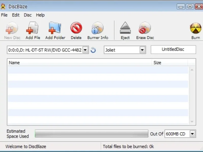Click 'Total files to be burned: 0k' status
The image size is (203, 152).
128,146
